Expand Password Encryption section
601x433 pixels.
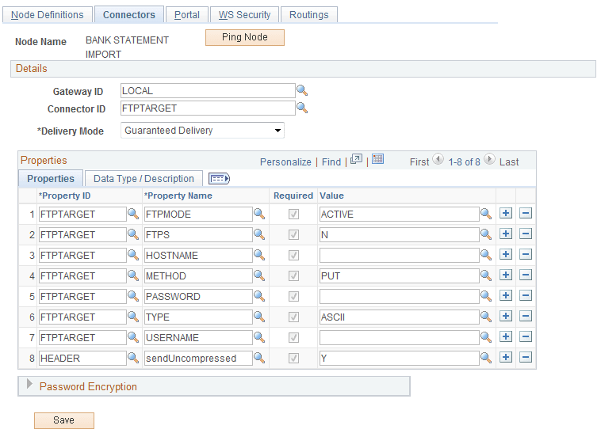pyautogui.click(x=29, y=385)
